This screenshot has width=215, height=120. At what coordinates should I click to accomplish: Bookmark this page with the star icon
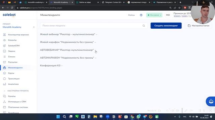[179, 8]
